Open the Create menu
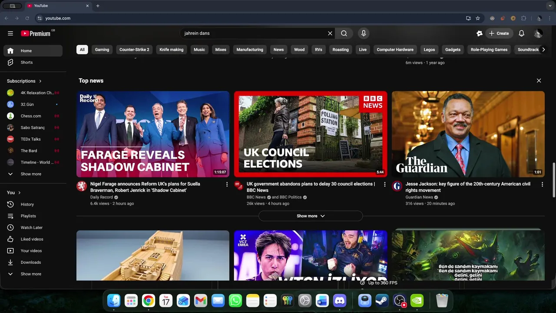The width and height of the screenshot is (556, 313). coord(499,33)
